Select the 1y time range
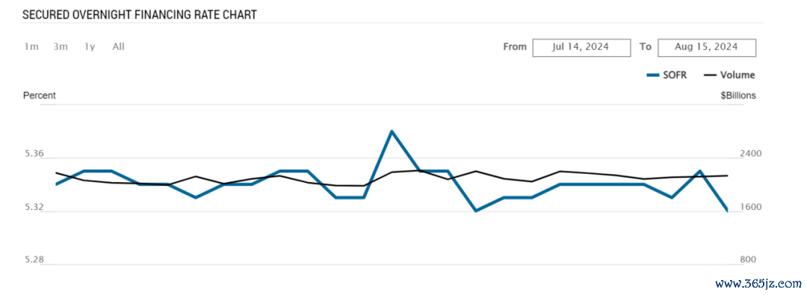 coord(90,47)
